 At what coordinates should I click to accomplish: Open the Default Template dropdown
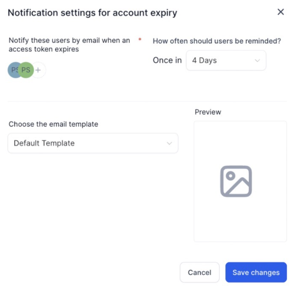click(93, 143)
